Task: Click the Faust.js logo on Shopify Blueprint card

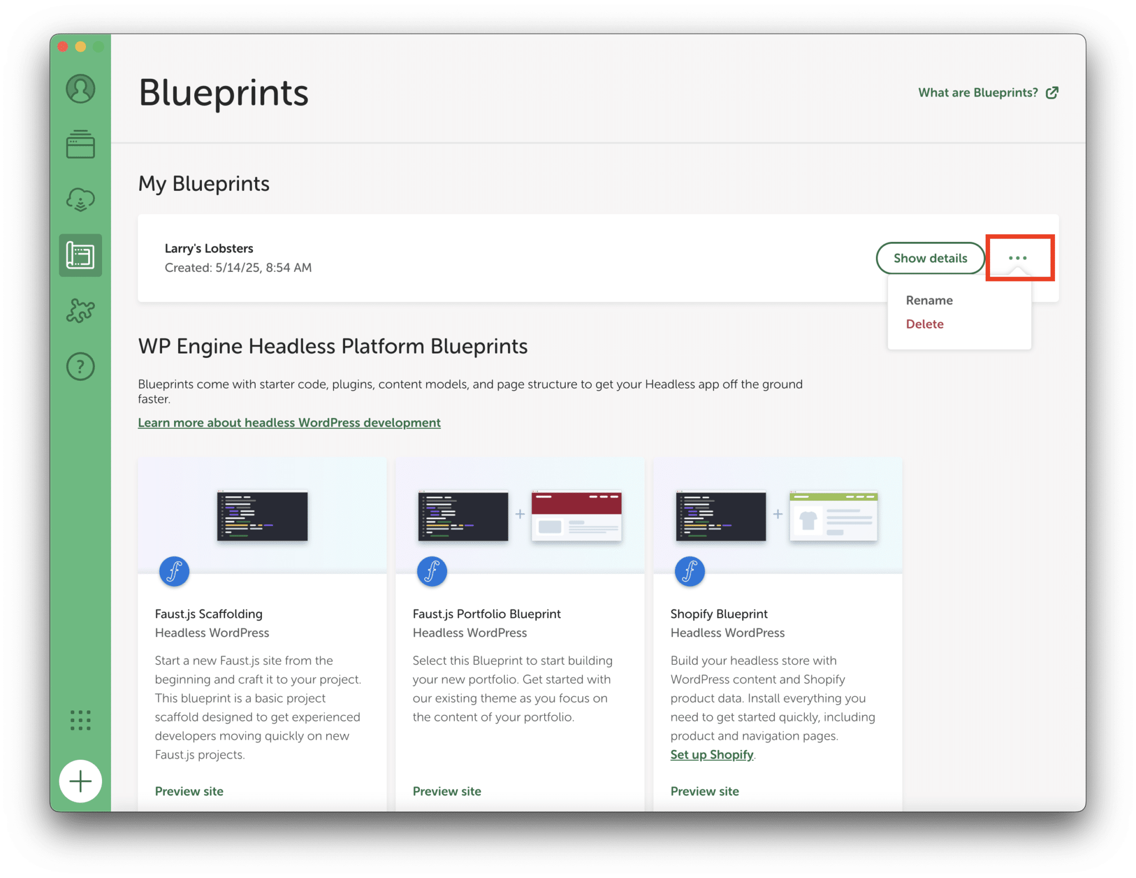Action: pos(689,571)
